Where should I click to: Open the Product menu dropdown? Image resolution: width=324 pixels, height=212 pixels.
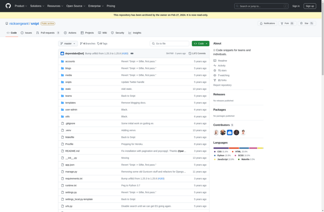tap(21, 6)
